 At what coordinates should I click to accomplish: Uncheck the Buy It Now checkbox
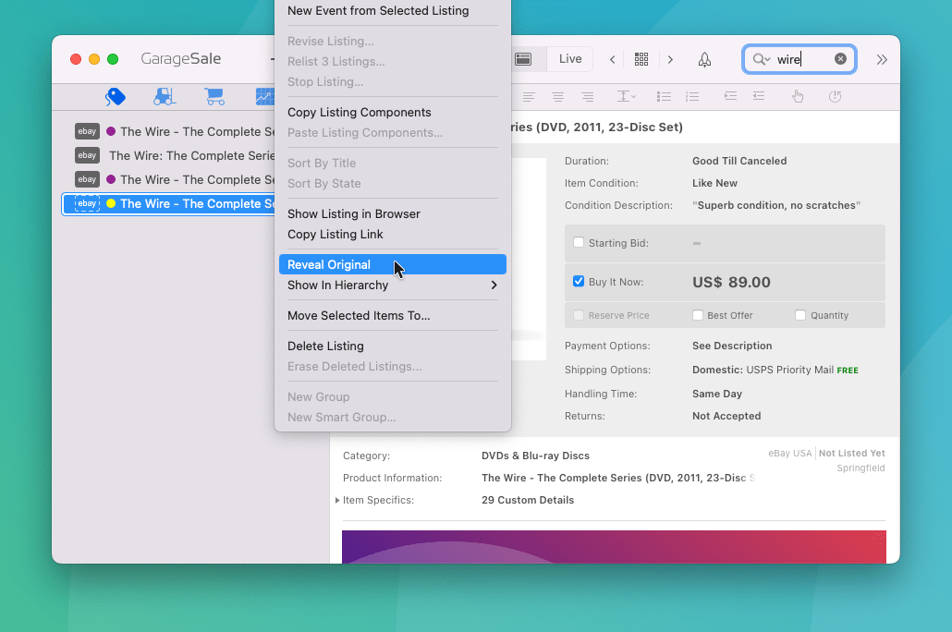pos(579,281)
